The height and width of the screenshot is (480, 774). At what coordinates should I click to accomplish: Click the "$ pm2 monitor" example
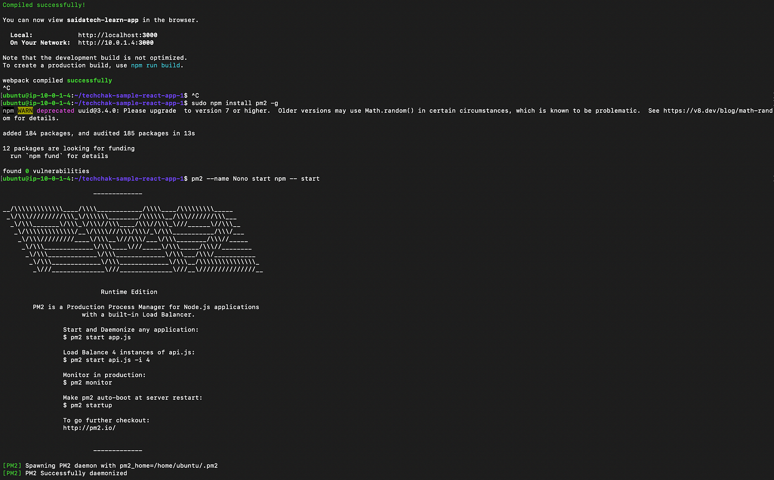(87, 383)
